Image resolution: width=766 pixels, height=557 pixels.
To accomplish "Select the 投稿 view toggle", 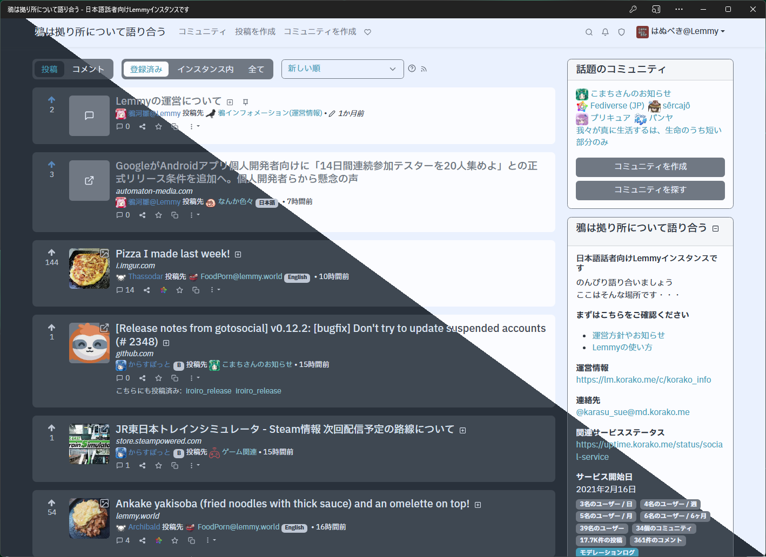I will [x=50, y=69].
